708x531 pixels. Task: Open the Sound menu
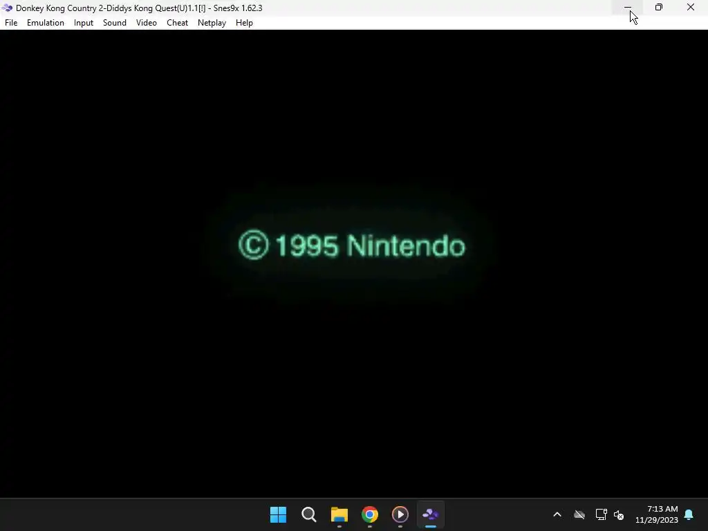[114, 23]
